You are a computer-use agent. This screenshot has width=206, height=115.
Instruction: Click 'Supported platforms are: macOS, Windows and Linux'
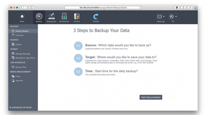click(x=106, y=49)
